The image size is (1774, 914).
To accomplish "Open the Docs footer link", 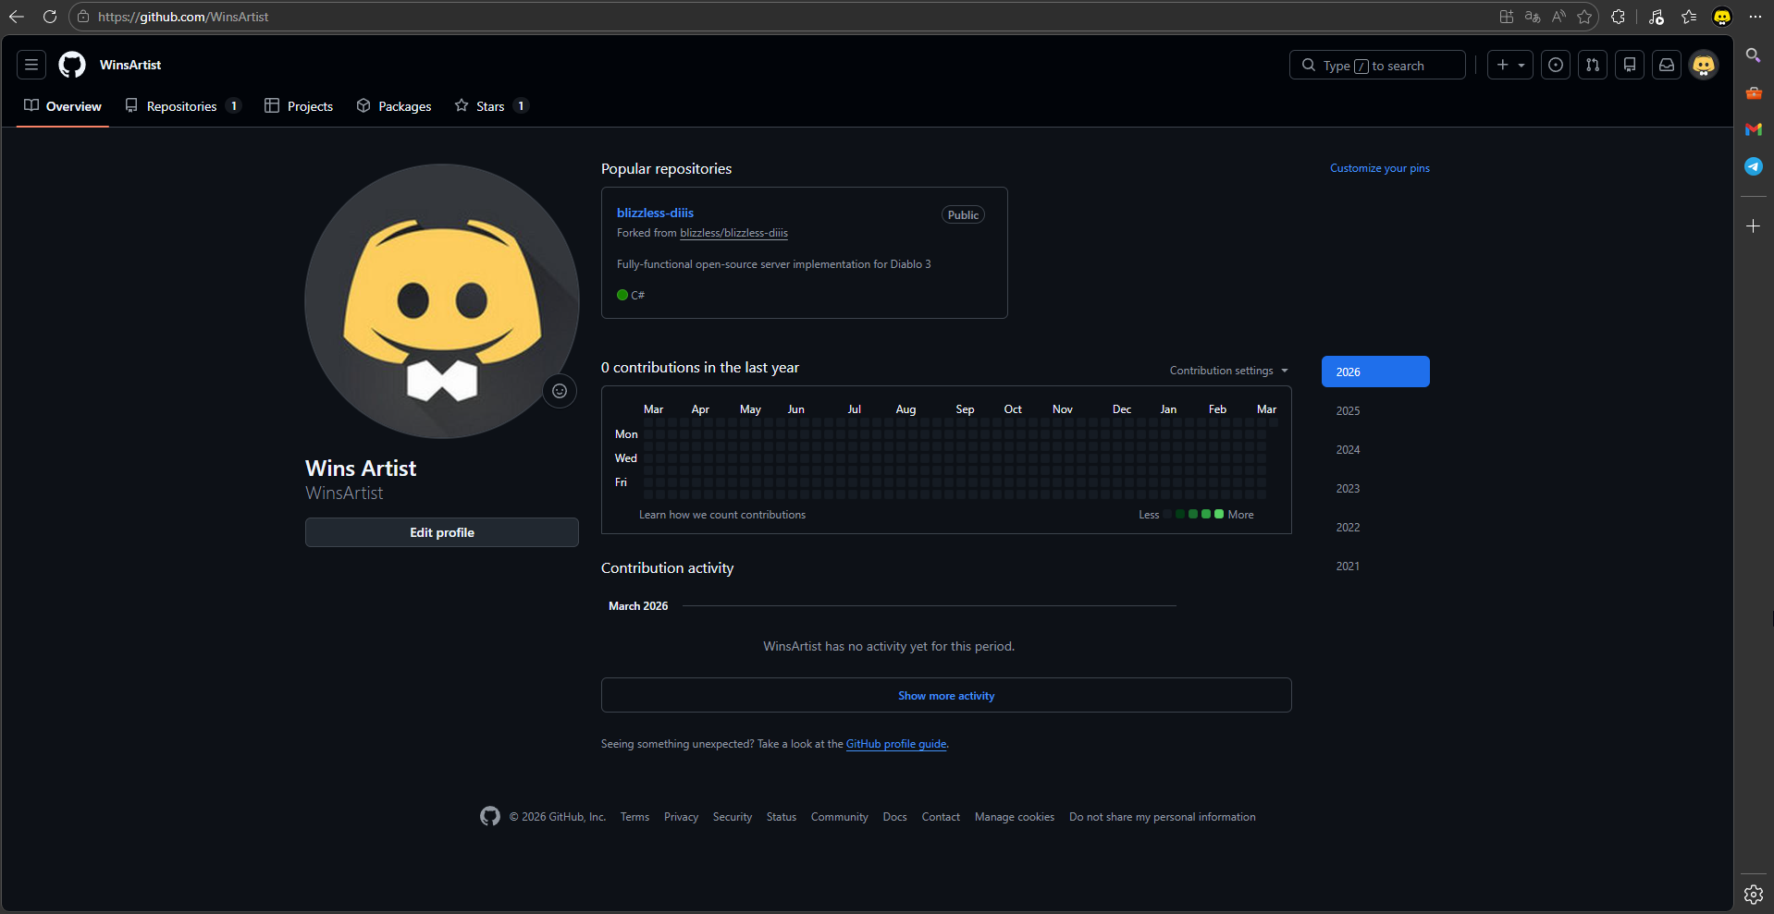I will tap(894, 817).
